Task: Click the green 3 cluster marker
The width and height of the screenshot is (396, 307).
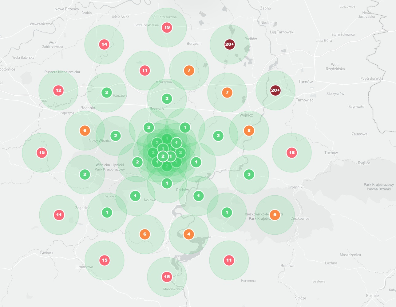Action: 249,175
